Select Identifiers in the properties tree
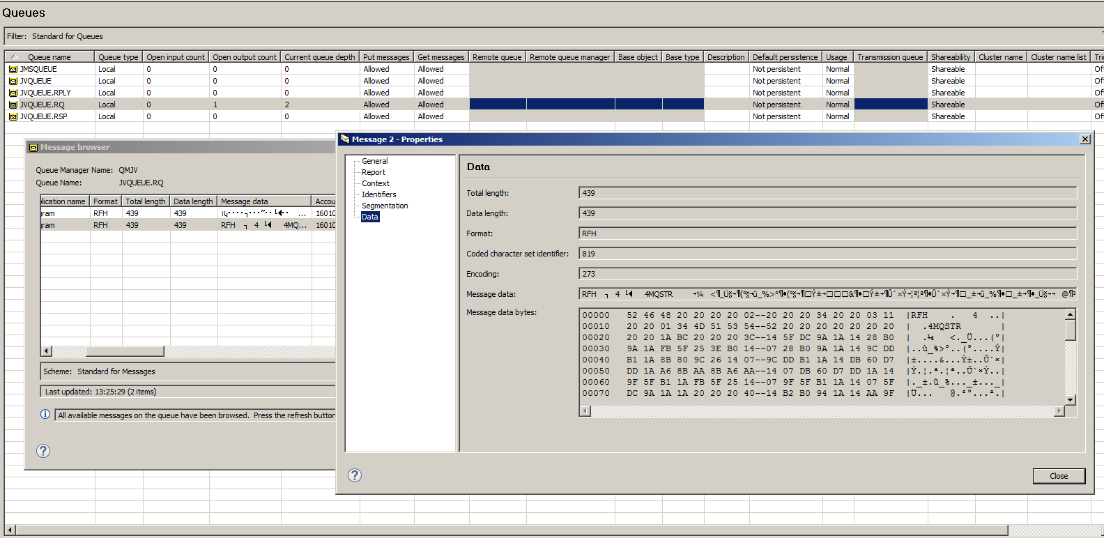Viewport: 1104px width, 538px height. point(378,194)
